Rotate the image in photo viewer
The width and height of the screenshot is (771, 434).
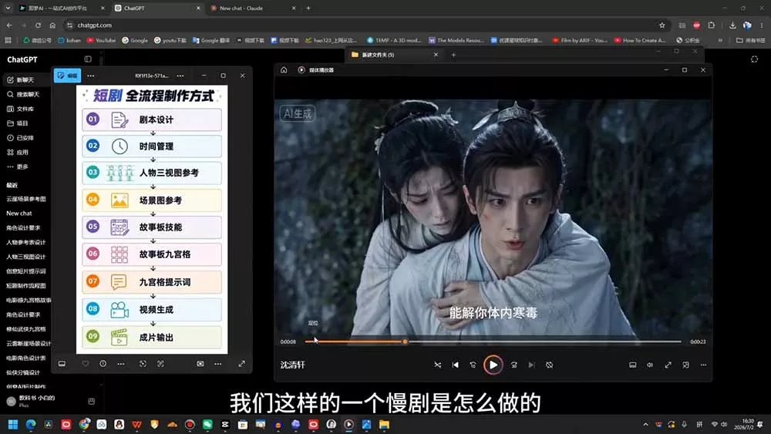tap(143, 364)
